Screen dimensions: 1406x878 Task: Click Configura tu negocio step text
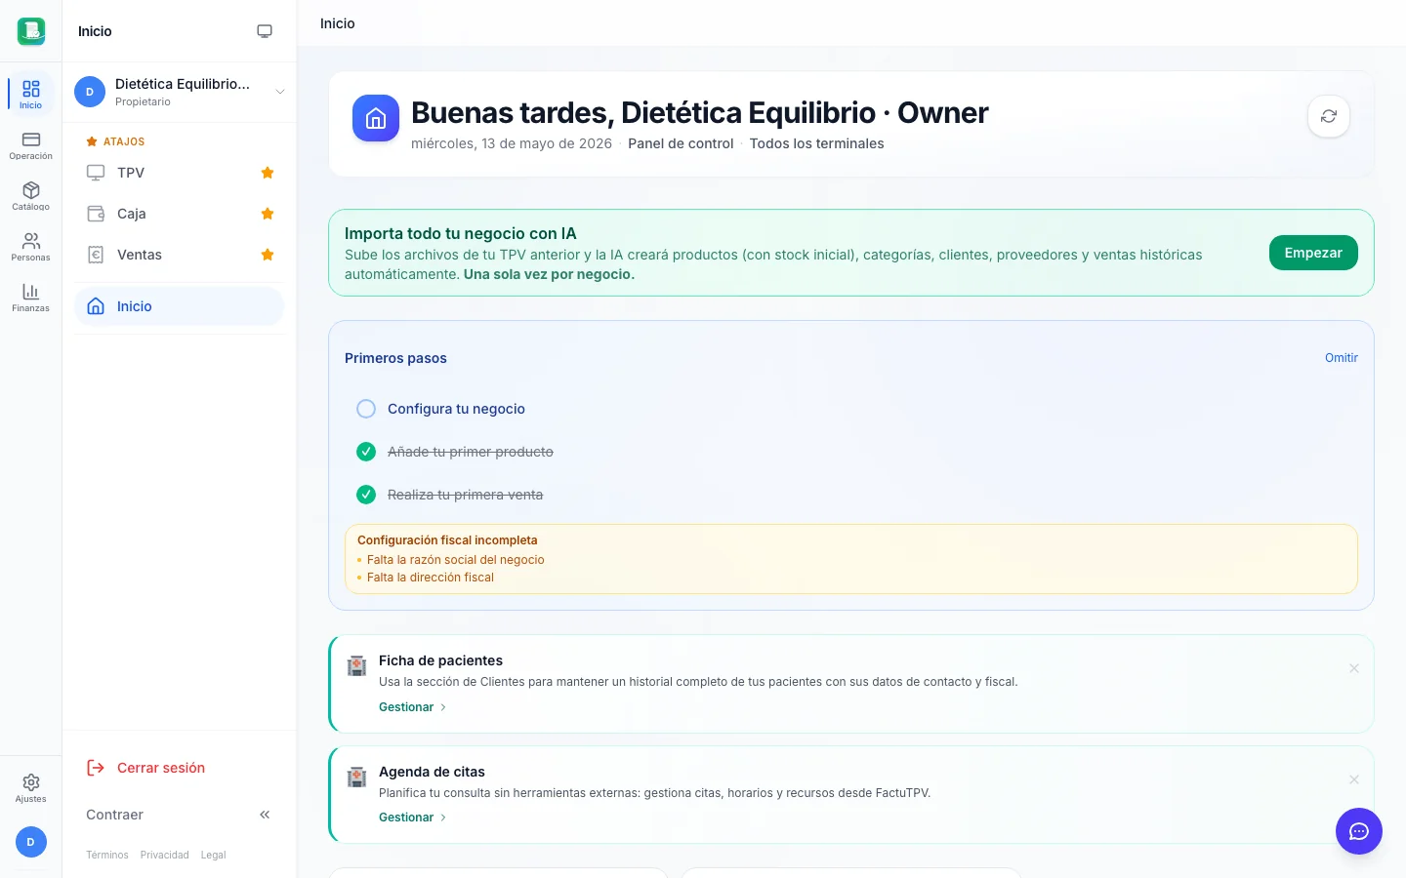pyautogui.click(x=456, y=409)
